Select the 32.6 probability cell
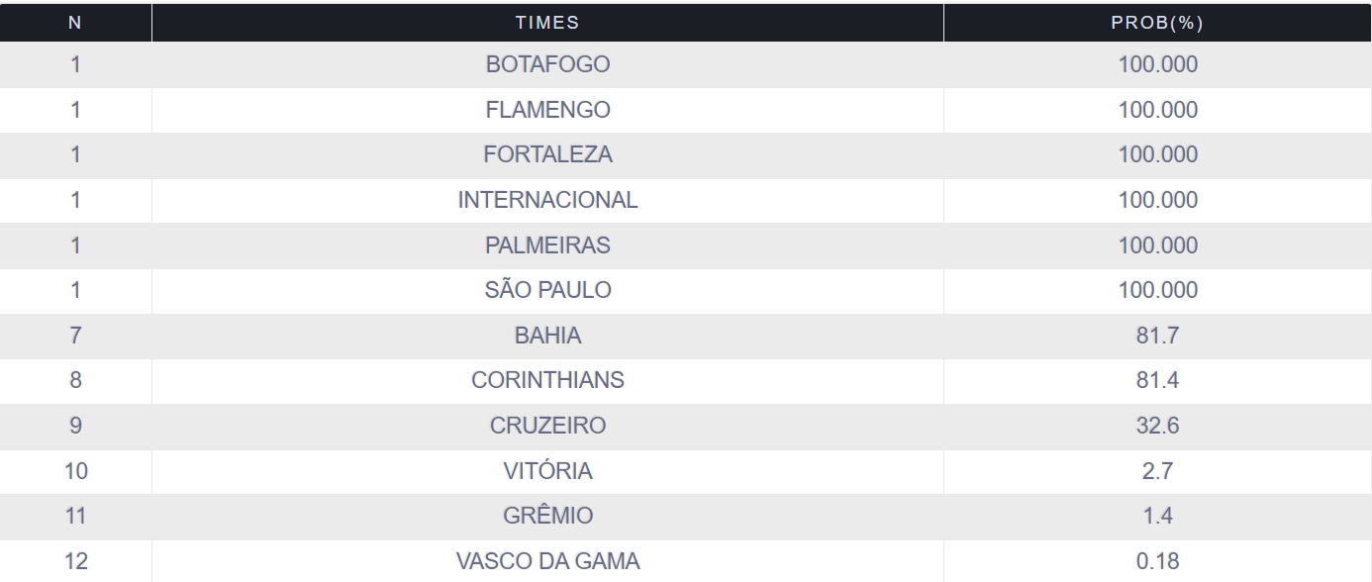This screenshot has height=582, width=1372. coord(1157,426)
